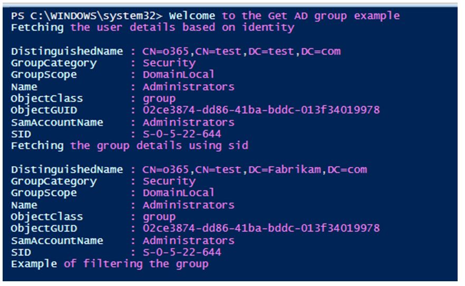This screenshot has height=286, width=465.
Task: Click the GroupCategory label in the sid results block
Action: [54, 181]
